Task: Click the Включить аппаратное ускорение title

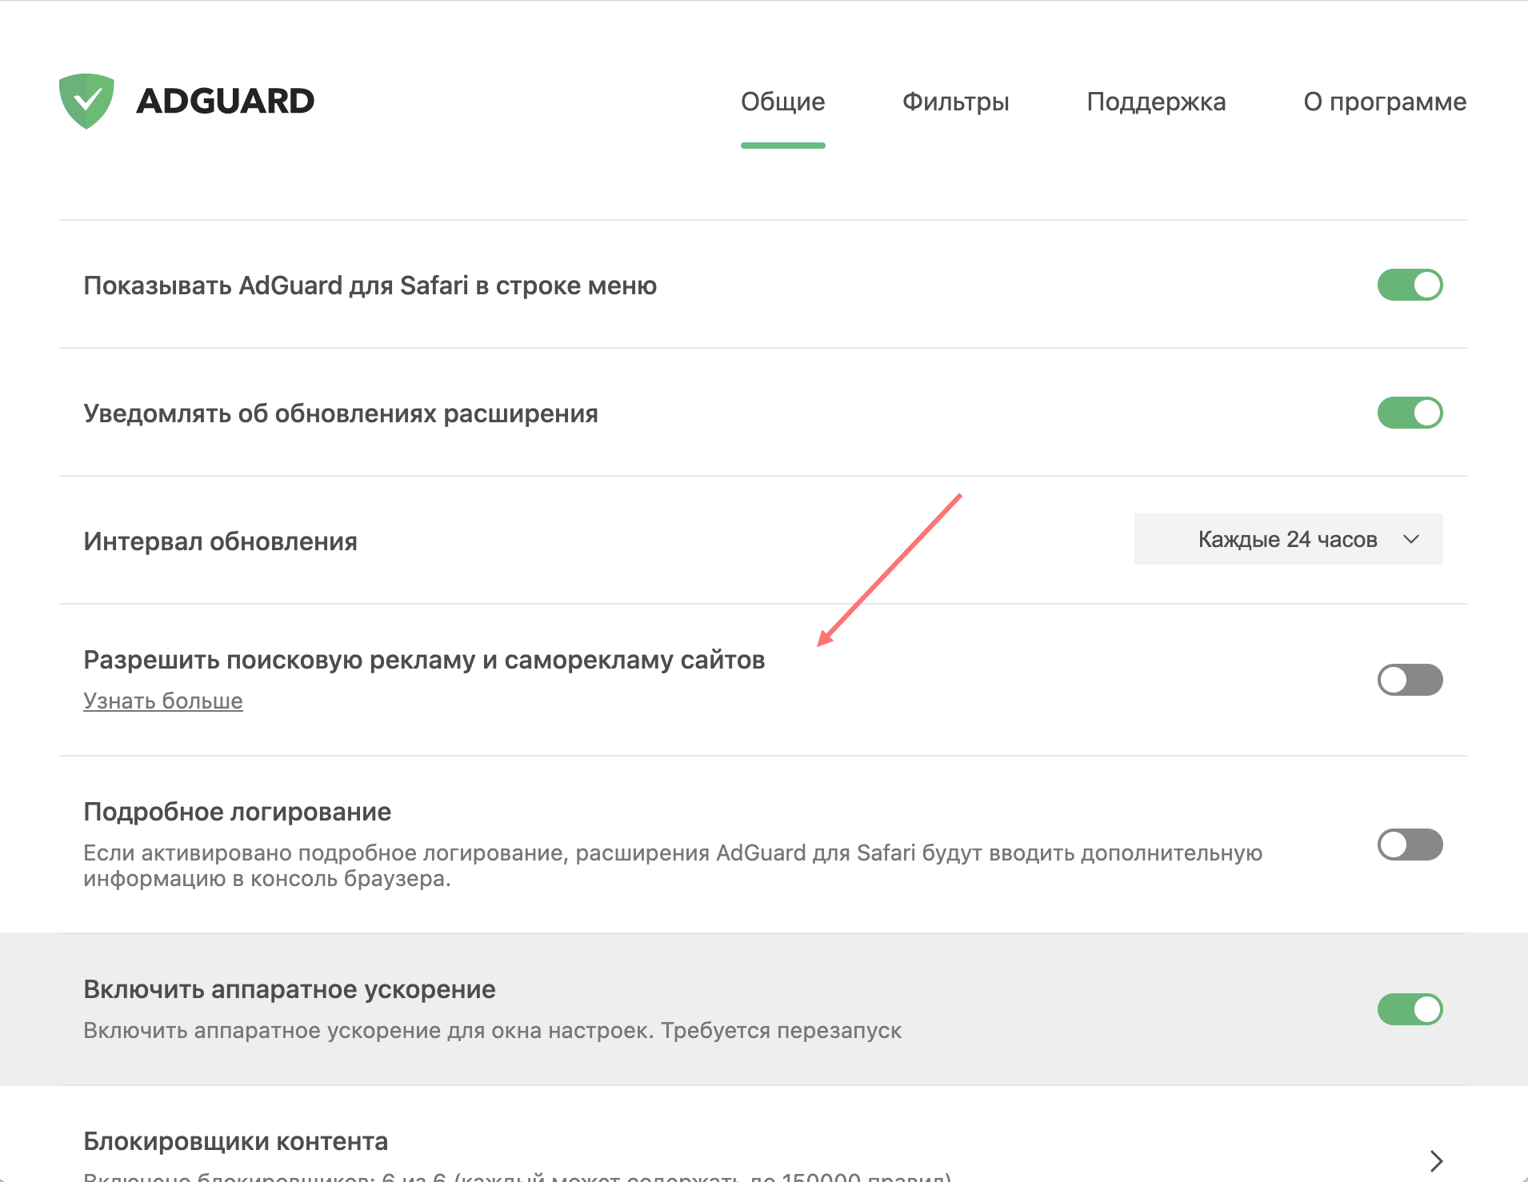Action: 290,990
